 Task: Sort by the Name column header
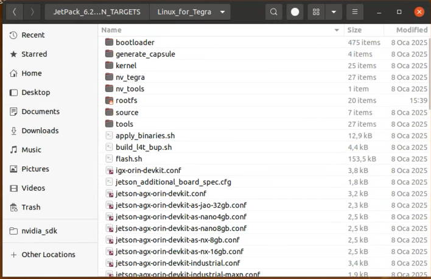[221, 30]
